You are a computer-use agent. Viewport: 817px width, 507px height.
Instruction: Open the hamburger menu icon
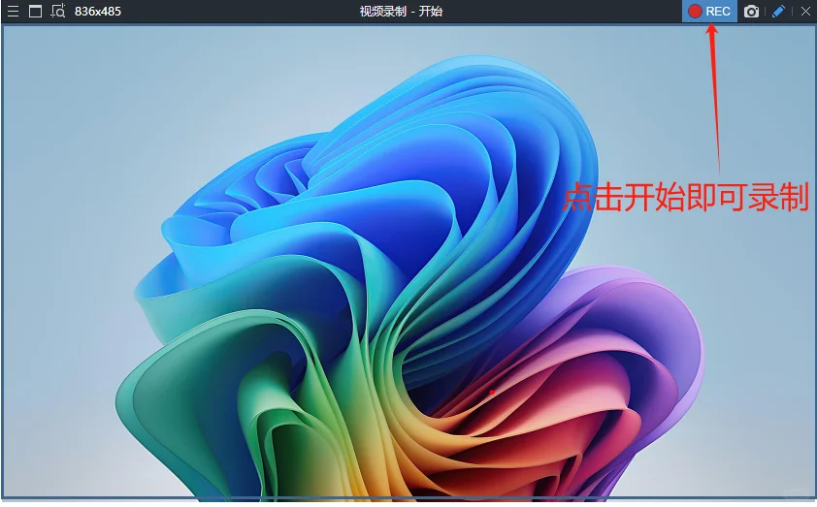[x=13, y=11]
